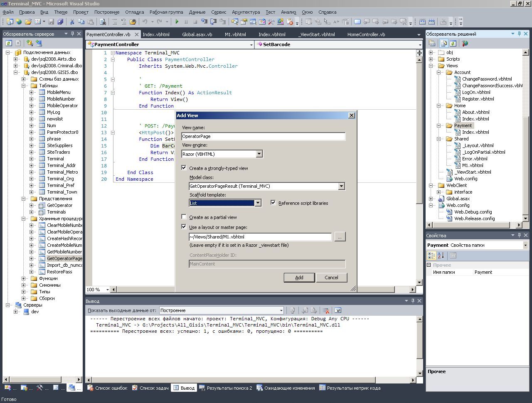Refresh the Server Explorer tree

[x=8, y=43]
